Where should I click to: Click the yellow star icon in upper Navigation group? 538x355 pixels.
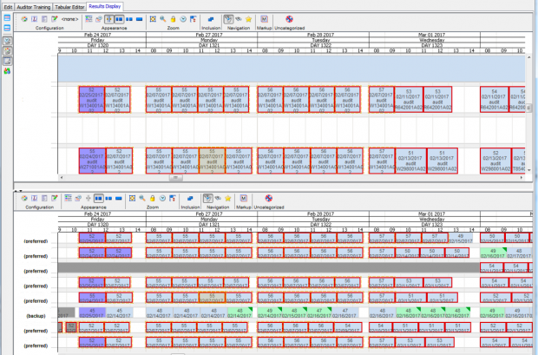coord(250,18)
